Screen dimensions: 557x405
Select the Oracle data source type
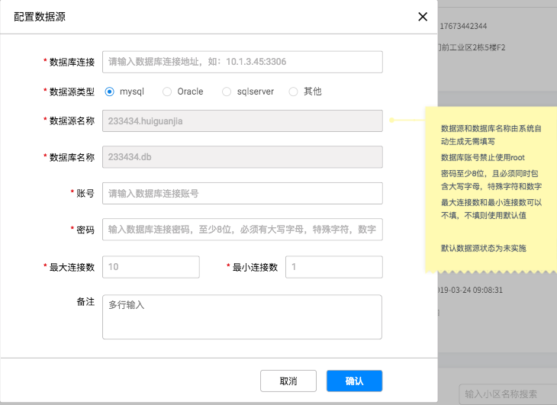tap(168, 92)
